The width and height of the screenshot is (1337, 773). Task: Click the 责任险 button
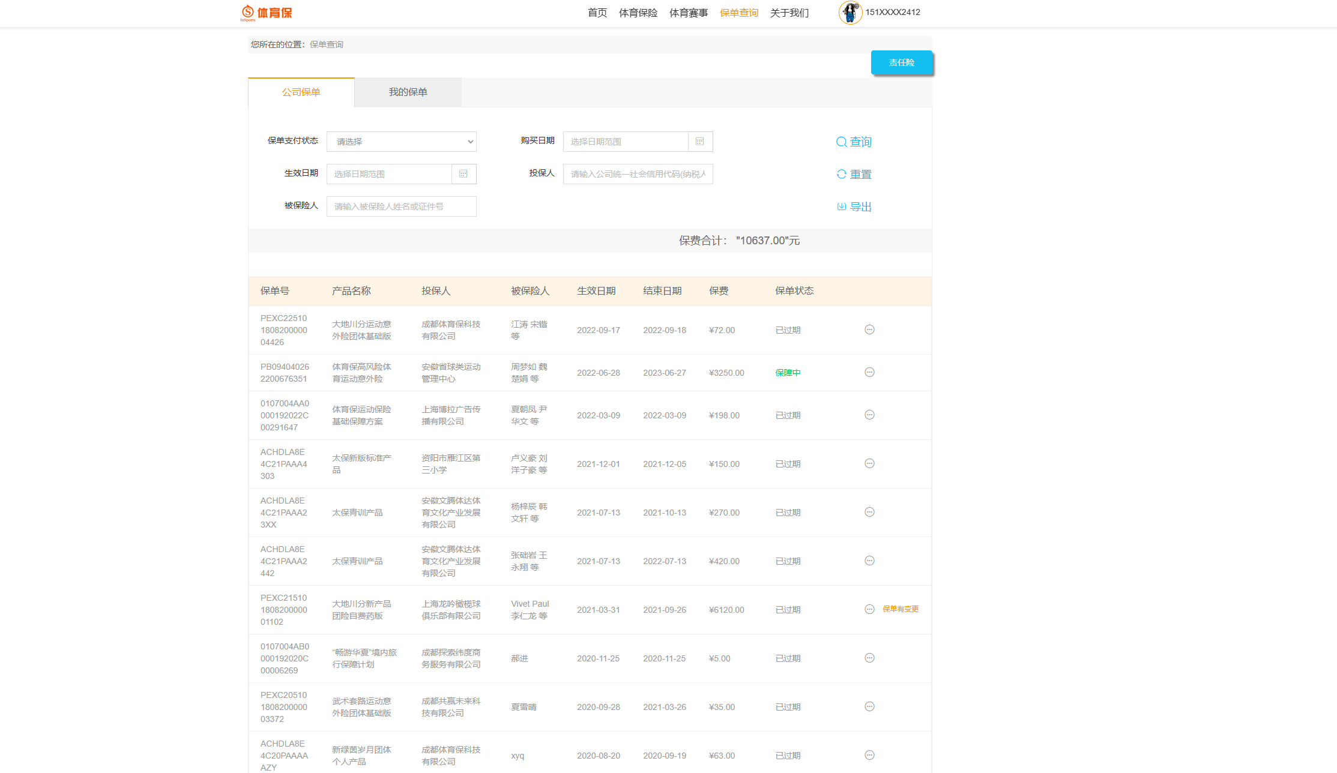901,62
